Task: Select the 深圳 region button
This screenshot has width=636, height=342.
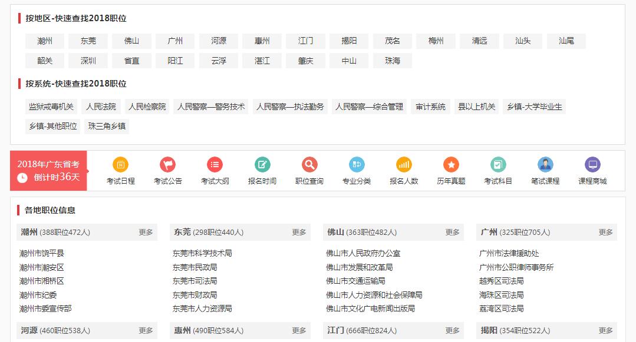Action: [88, 61]
